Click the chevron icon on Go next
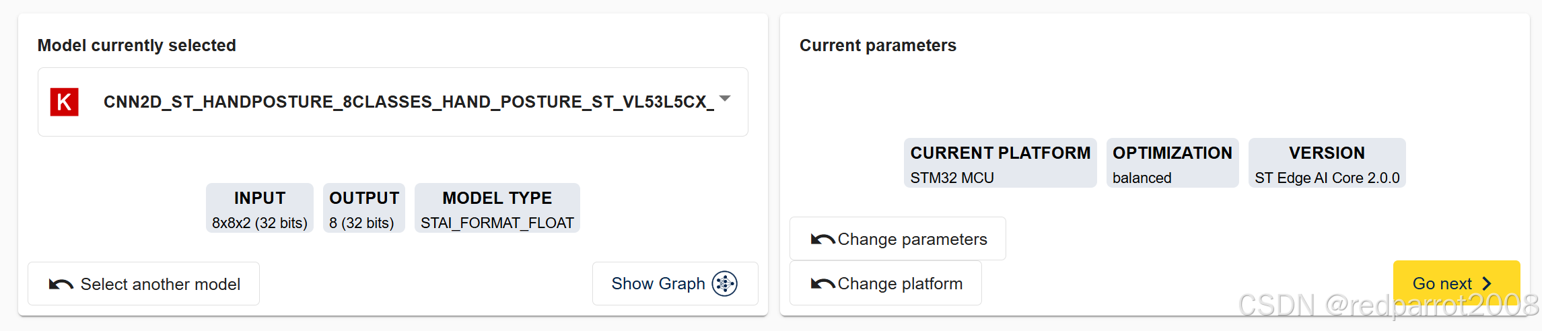 coord(1487,284)
